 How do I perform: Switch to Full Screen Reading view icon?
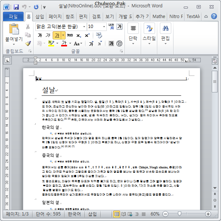[123, 214]
